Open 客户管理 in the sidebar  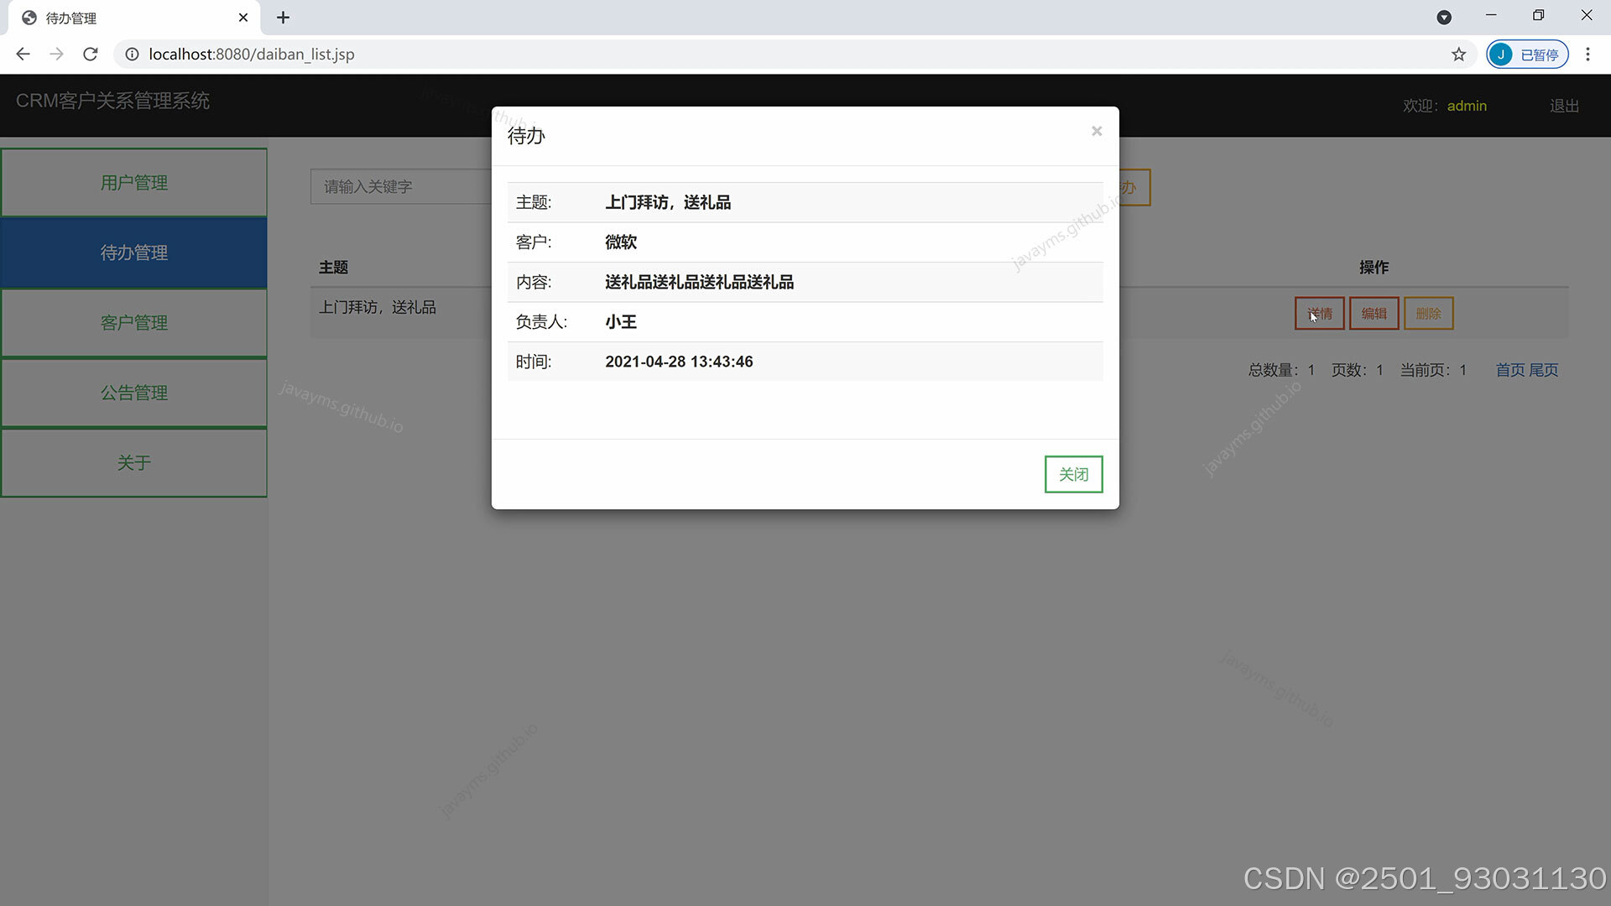pyautogui.click(x=134, y=323)
